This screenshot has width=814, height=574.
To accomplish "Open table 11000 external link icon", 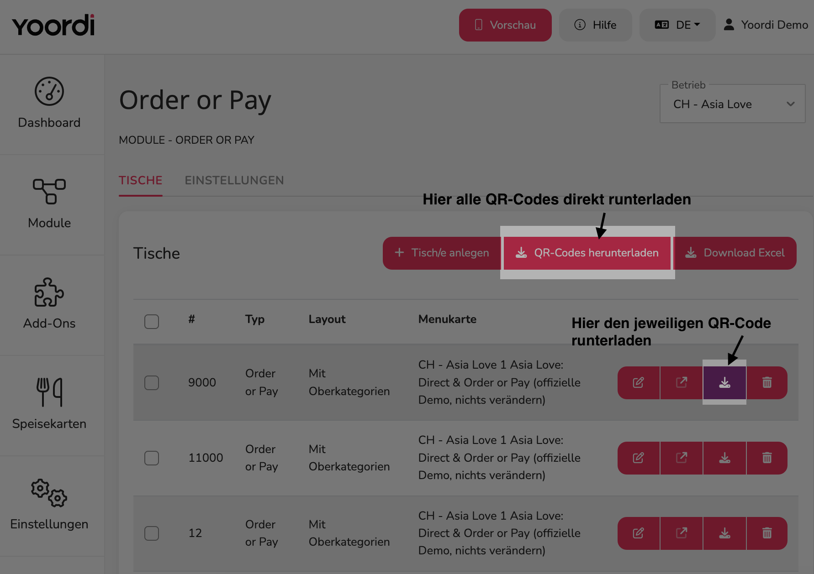I will (x=682, y=458).
